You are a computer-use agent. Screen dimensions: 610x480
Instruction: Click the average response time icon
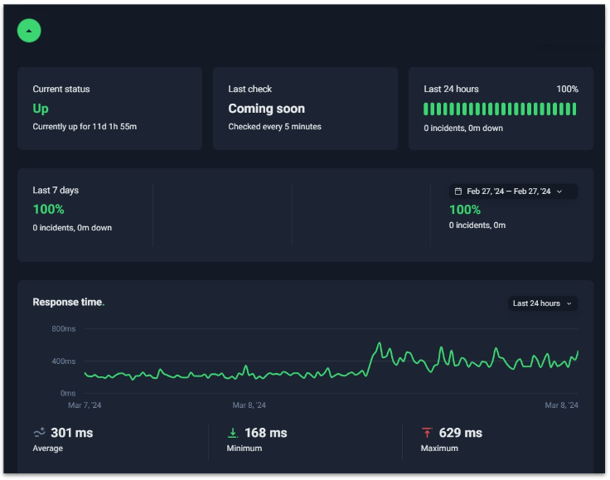39,432
